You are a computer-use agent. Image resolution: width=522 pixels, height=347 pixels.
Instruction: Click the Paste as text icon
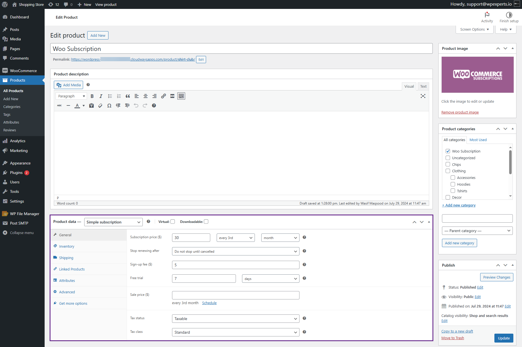coord(91,105)
